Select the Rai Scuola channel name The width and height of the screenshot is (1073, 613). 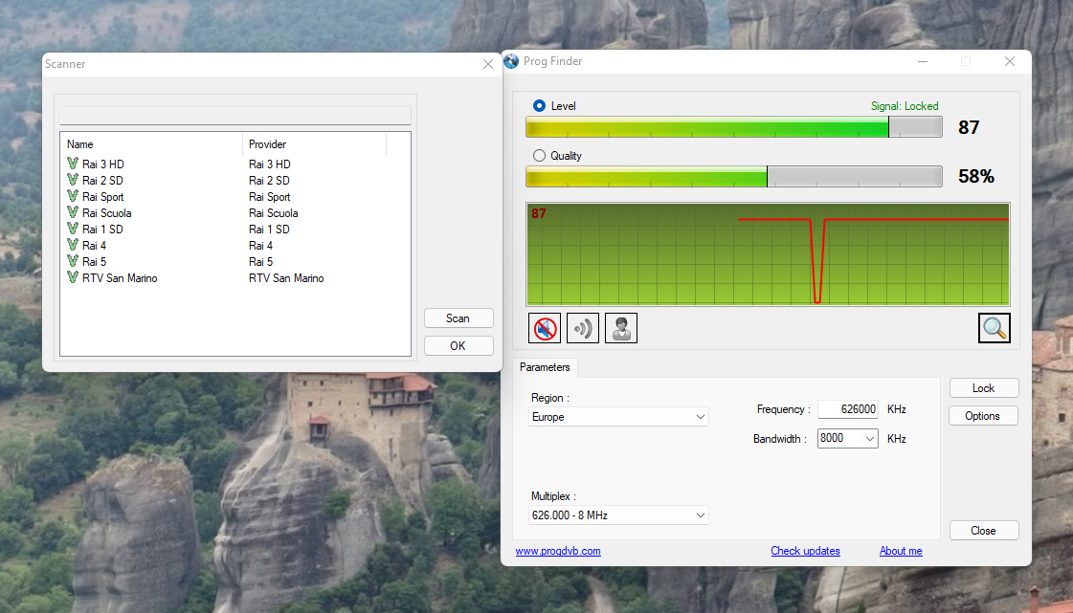(107, 213)
